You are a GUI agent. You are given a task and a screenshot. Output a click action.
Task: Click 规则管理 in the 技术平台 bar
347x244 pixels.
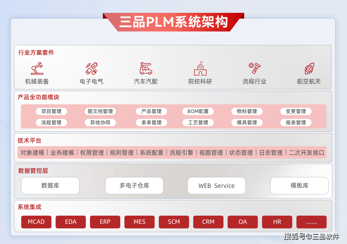click(122, 152)
